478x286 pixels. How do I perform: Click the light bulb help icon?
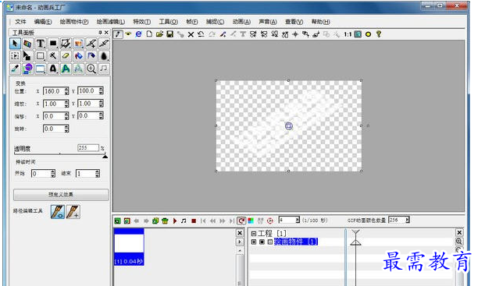tap(379, 34)
